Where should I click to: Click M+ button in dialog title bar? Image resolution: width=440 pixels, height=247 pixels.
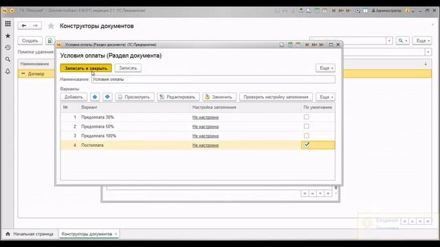point(314,45)
